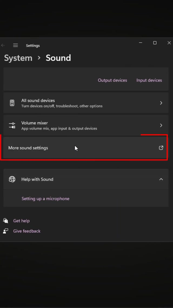Open All sound devices via its chevron
173x308 pixels.
click(161, 103)
